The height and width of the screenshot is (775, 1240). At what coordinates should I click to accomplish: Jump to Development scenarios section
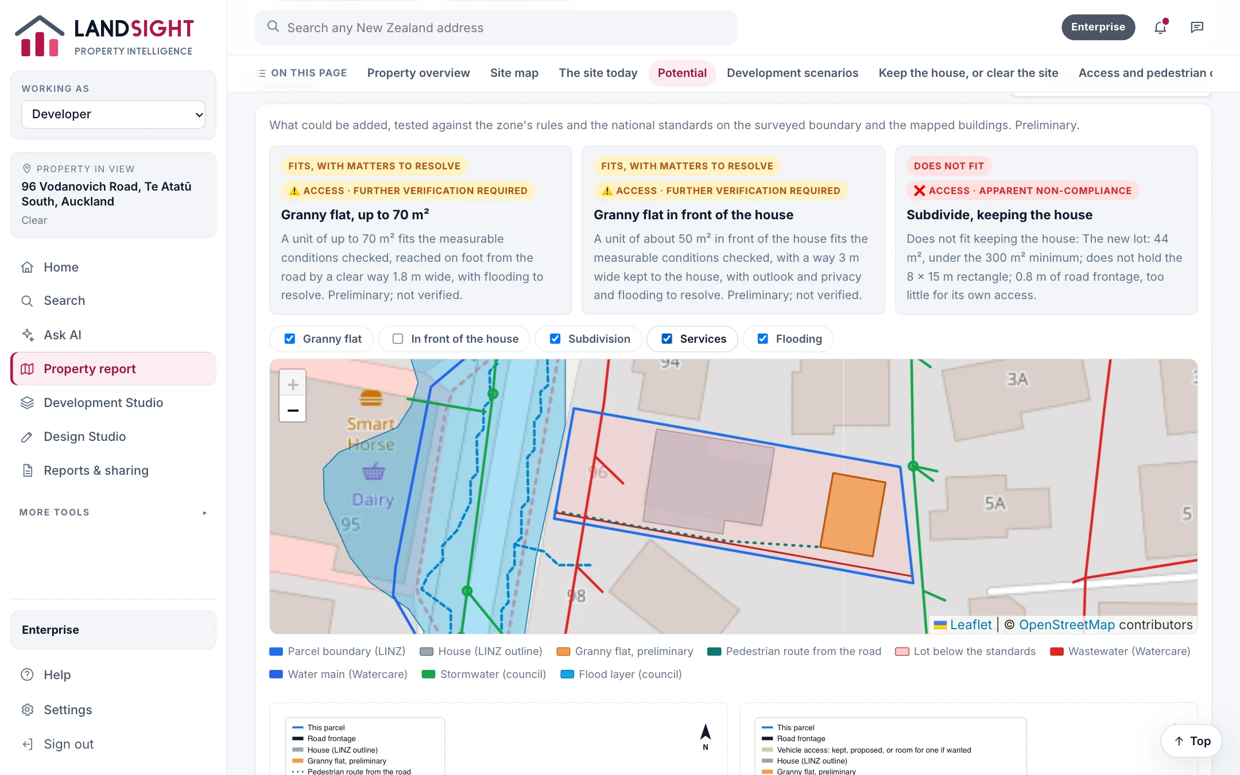click(x=792, y=73)
